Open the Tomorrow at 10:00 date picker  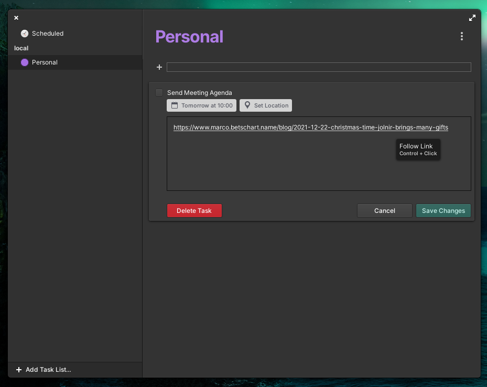point(201,105)
